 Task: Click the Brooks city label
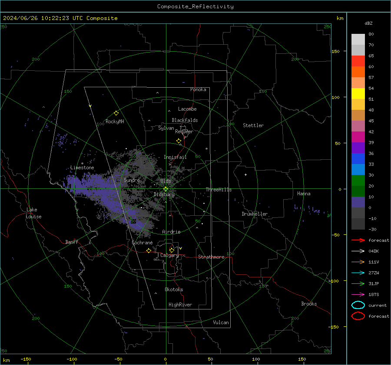tap(309, 304)
